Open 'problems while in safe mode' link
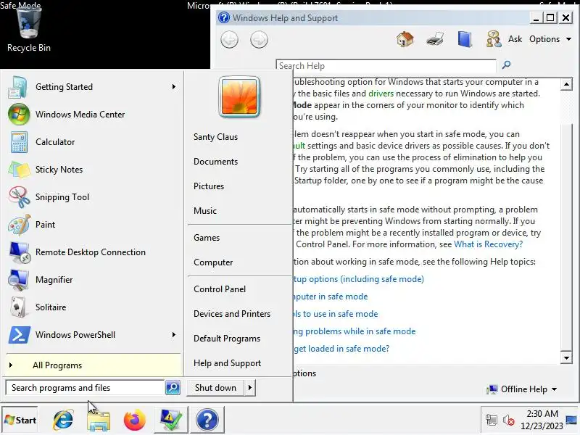 [355, 331]
